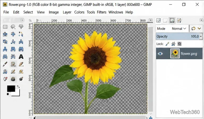This screenshot has width=204, height=119.
Task: Open the Layer menu
Action: (67, 12)
